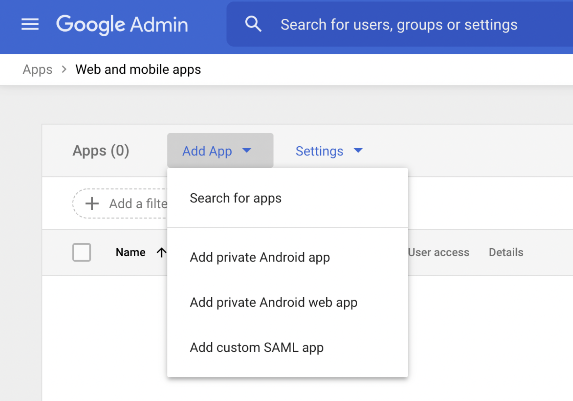
Task: Click the Google Admin logo
Action: (x=122, y=25)
